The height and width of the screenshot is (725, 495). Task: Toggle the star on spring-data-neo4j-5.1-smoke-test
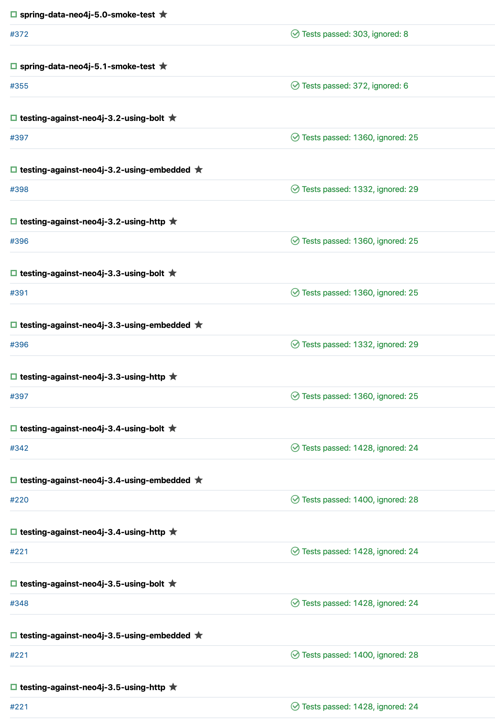(163, 66)
